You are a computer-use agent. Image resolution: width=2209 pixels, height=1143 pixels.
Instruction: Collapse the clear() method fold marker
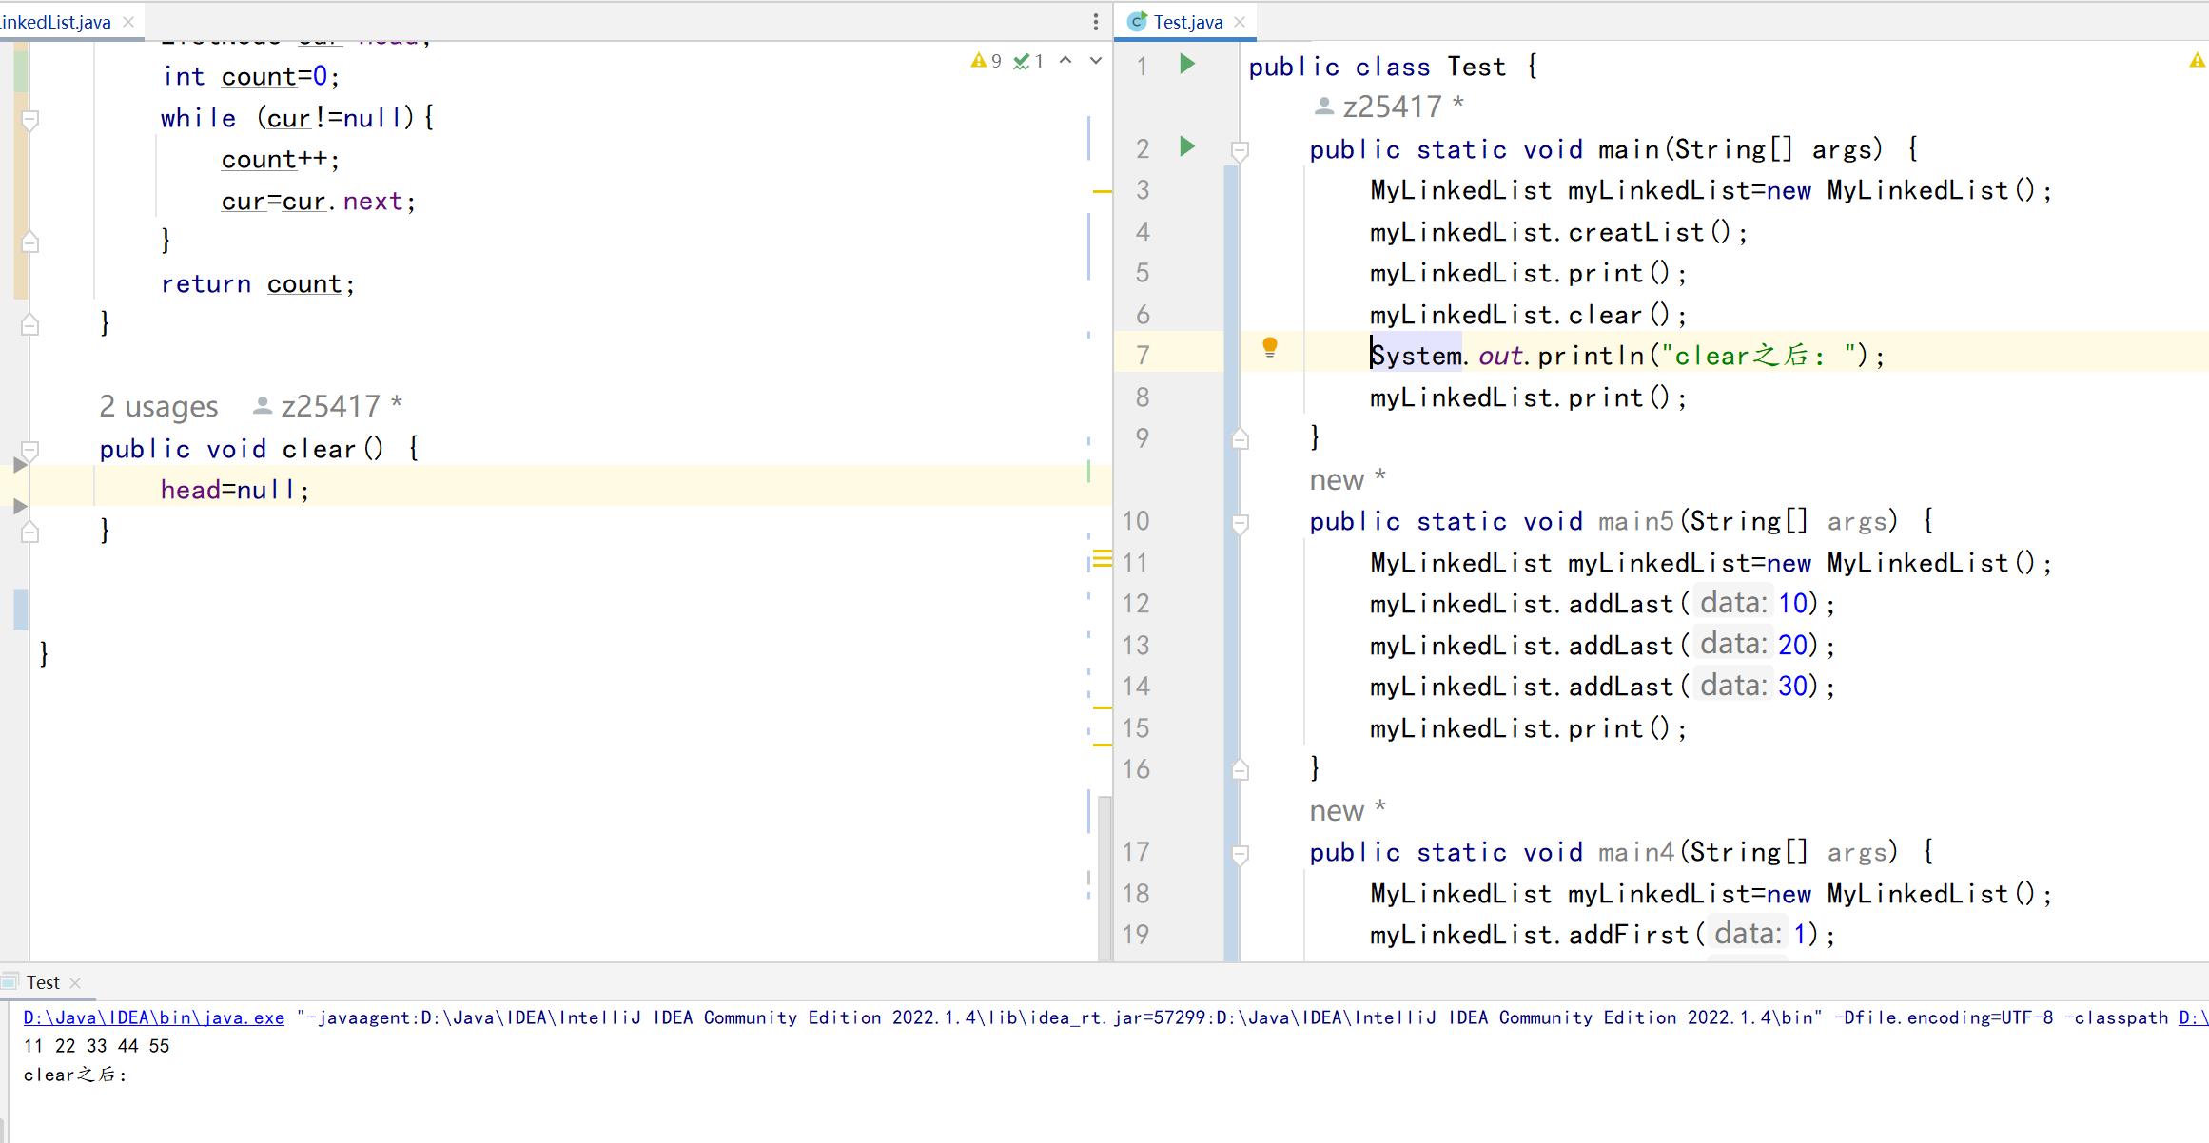point(29,450)
